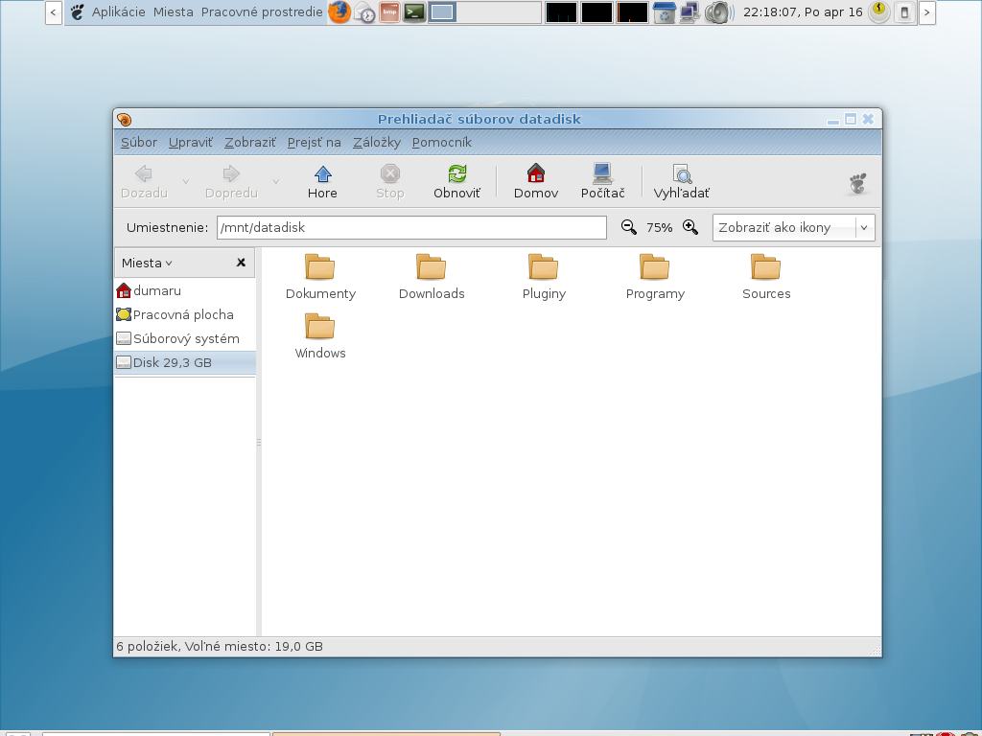Viewport: 982px width, 736px height.
Task: Zoom in with the plus magnifier
Action: [x=690, y=227]
